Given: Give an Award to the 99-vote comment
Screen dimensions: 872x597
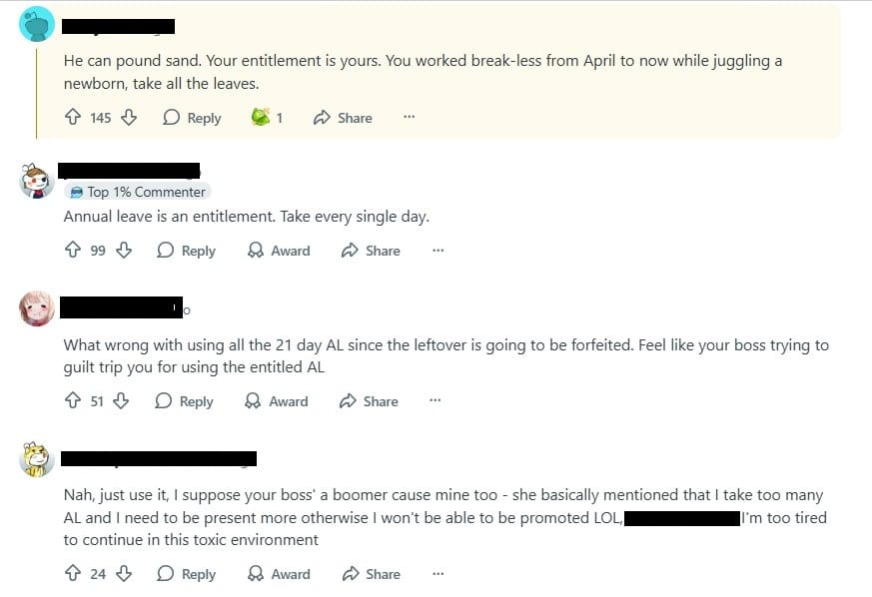Looking at the screenshot, I should pyautogui.click(x=279, y=251).
